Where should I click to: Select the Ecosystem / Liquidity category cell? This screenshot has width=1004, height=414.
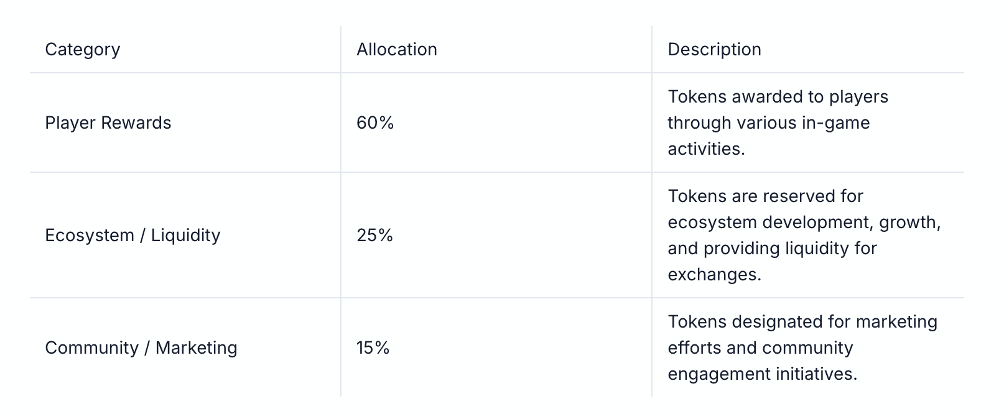coord(132,236)
